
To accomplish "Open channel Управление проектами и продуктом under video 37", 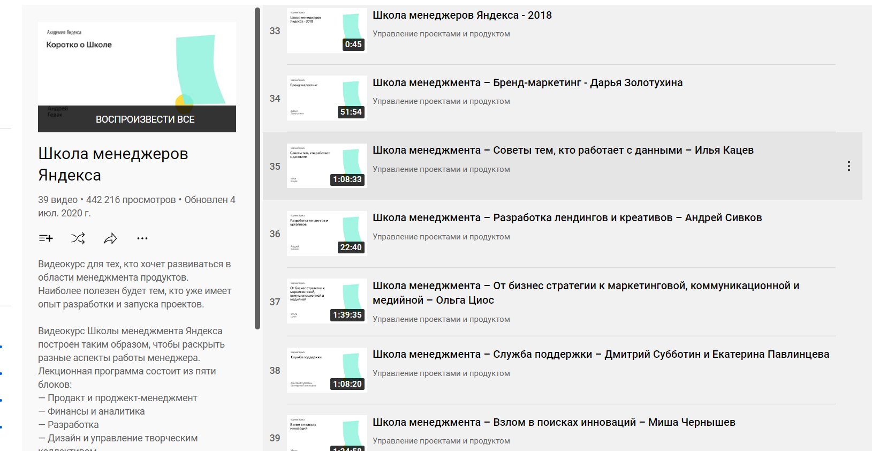I will coord(441,319).
